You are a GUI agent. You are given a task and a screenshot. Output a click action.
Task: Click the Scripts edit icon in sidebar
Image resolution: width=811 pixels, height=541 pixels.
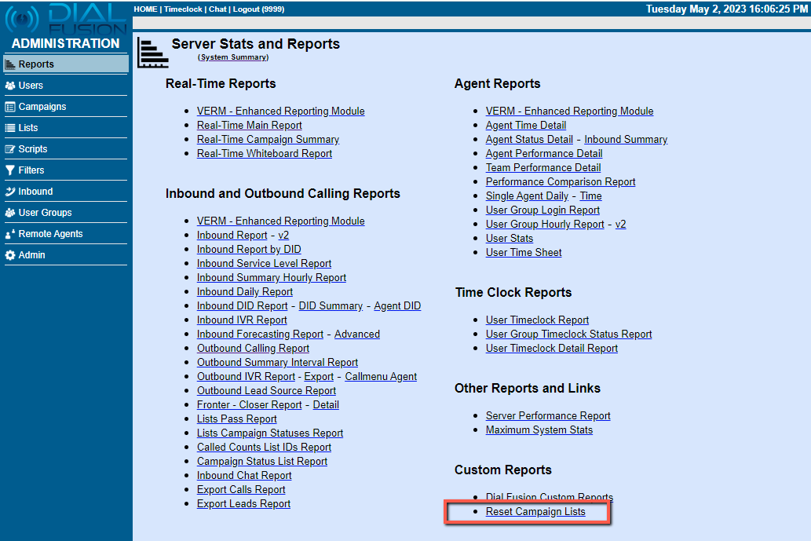point(10,149)
